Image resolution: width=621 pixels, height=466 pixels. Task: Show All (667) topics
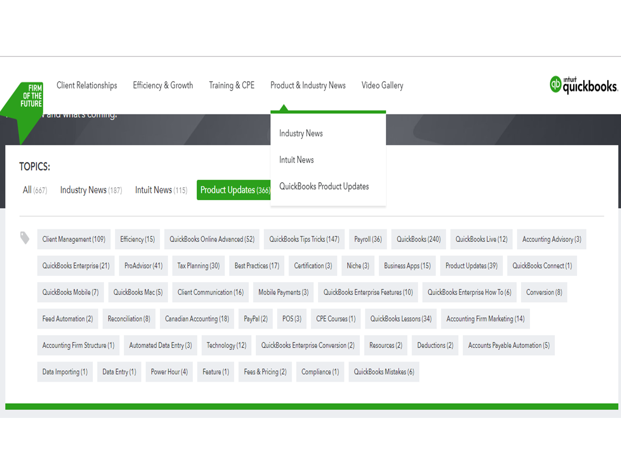click(x=35, y=190)
